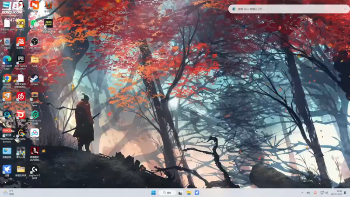Open Google Chrome desktop shortcut
Screen dimensions: 350x197
coord(7,81)
